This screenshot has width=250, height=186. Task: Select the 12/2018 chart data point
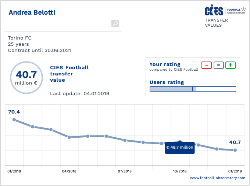(217, 149)
